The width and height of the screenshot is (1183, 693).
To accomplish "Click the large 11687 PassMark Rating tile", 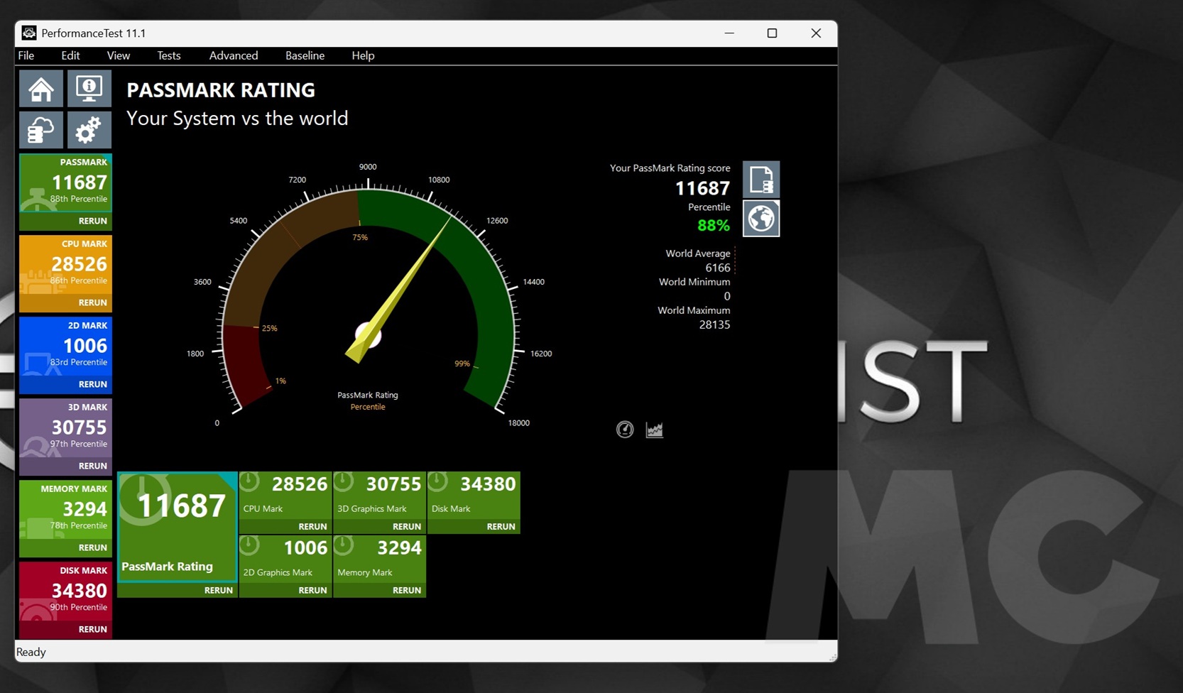I will tap(177, 526).
